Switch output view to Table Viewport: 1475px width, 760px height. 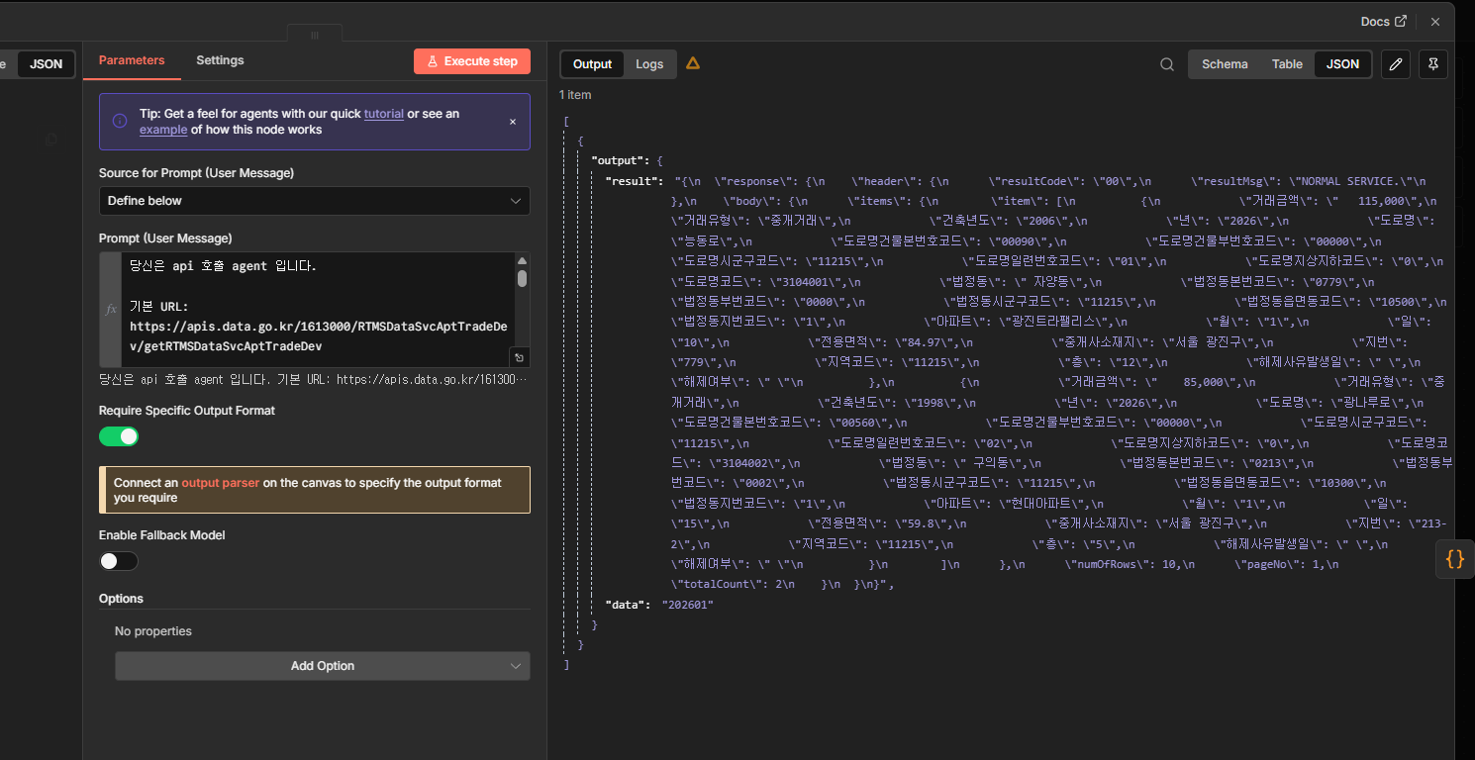click(x=1287, y=64)
